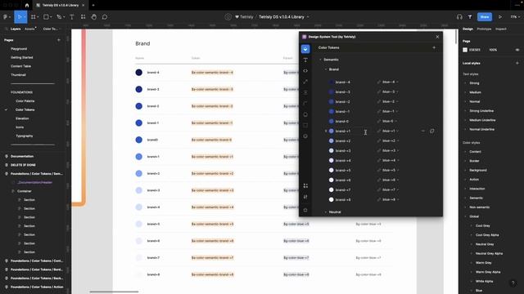Viewport: 524px width, 294px height.
Task: Collapse the Semantic group in plugin
Action: pyautogui.click(x=320, y=60)
